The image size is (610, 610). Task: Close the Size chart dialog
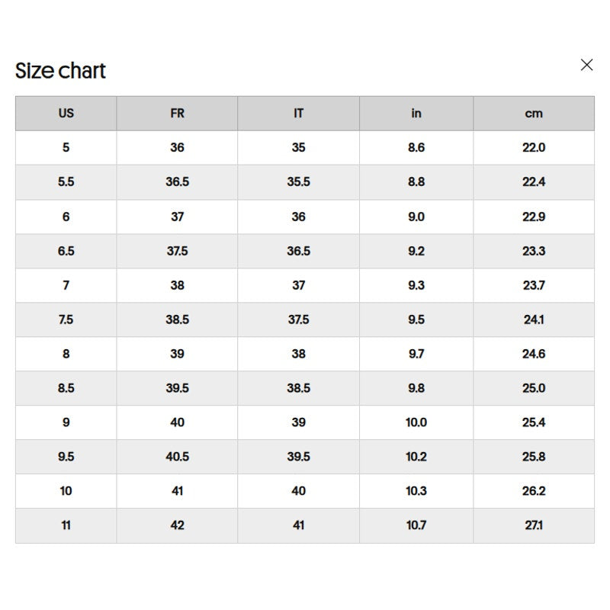[586, 65]
